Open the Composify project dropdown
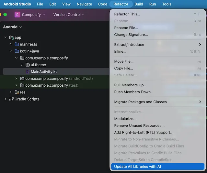 [33, 15]
